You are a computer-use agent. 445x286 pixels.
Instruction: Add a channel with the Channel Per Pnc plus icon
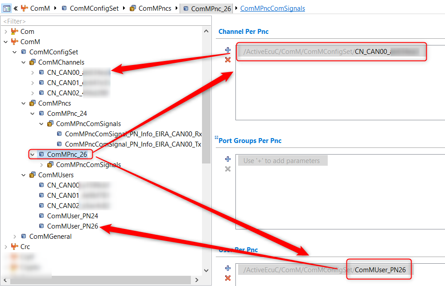227,50
